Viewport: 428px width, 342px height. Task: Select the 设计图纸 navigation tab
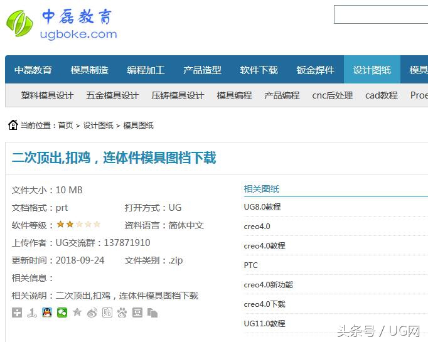pos(372,70)
